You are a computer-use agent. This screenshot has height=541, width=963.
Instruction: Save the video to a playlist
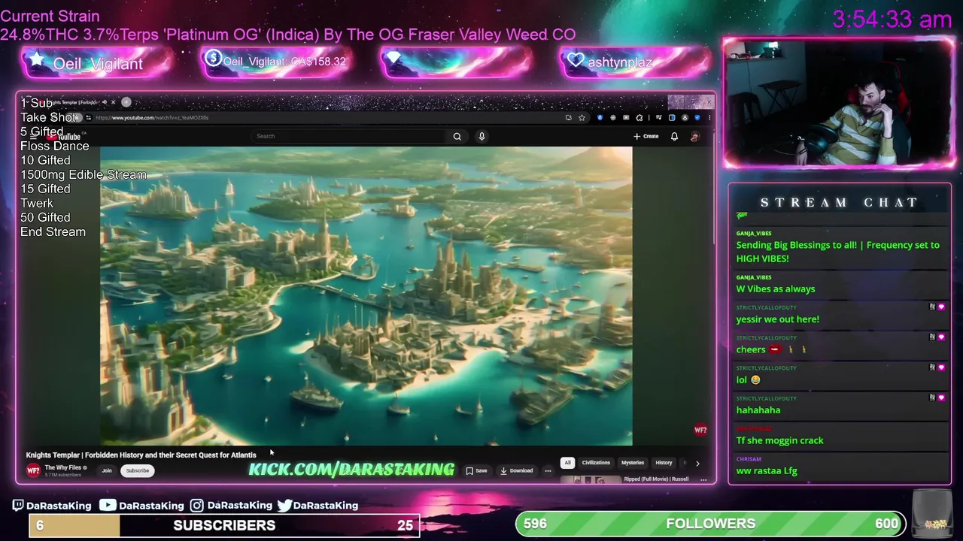click(x=476, y=470)
